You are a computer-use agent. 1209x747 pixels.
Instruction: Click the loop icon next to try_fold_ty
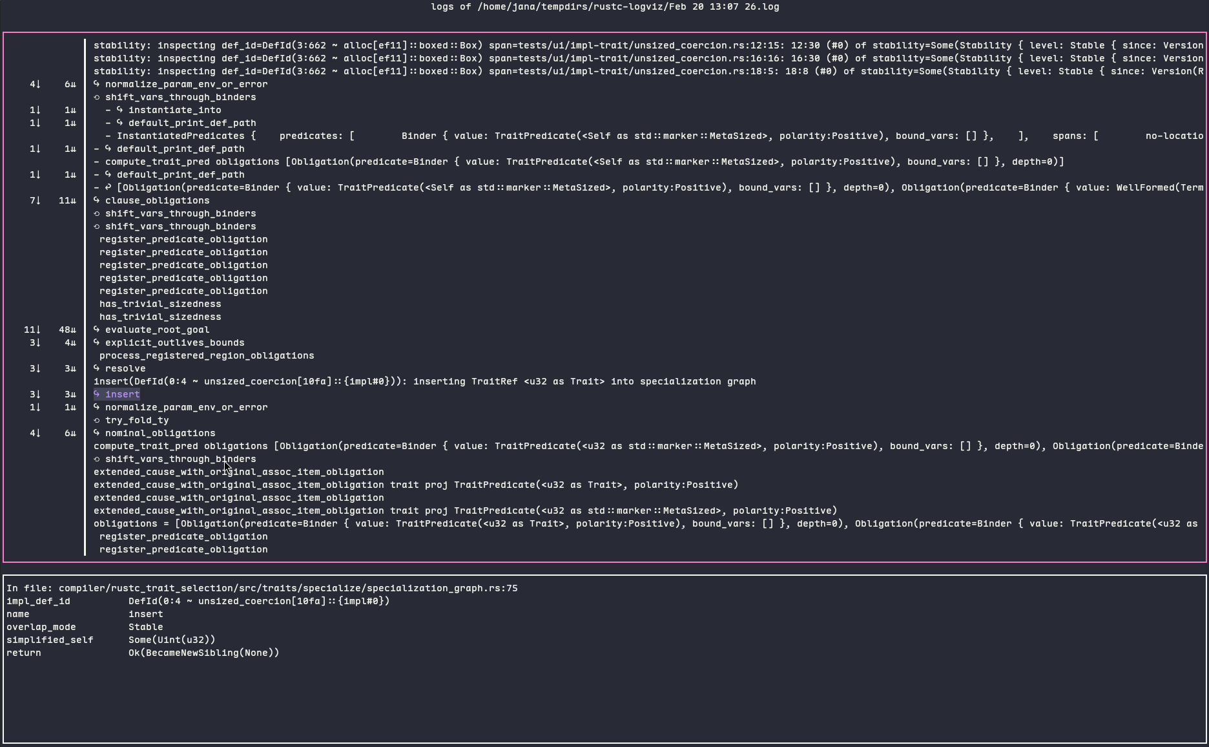97,420
